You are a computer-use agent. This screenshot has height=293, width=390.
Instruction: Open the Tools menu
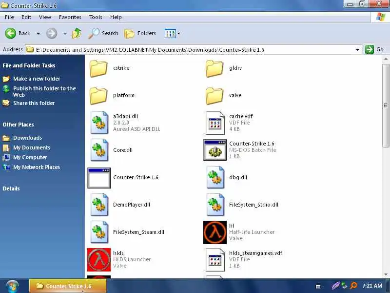click(96, 17)
